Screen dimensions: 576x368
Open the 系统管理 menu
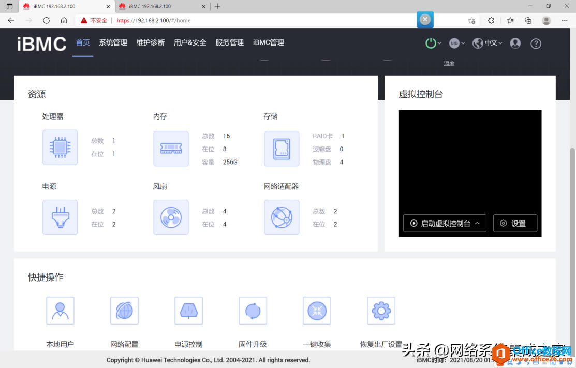[x=113, y=42]
